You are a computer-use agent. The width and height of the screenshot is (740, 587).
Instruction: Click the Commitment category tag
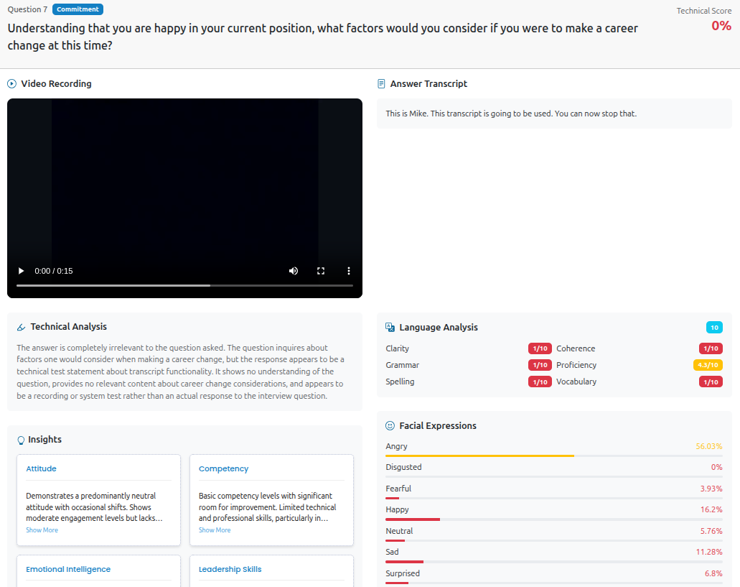click(78, 9)
